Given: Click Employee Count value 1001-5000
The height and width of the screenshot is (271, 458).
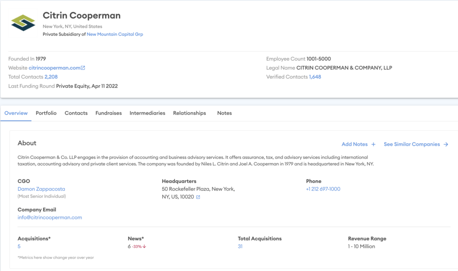Looking at the screenshot, I should pos(318,58).
